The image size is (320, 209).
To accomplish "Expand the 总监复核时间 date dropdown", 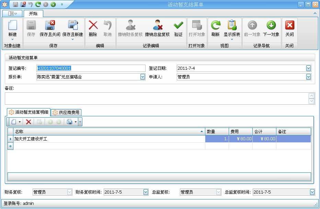I will (x=312, y=192).
